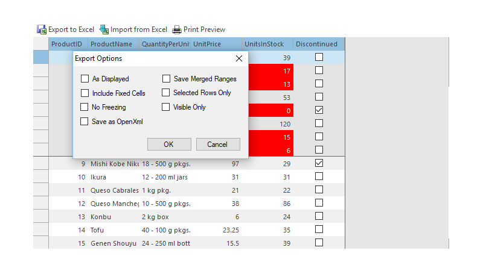Click the QuantityPerUnit column header
483x271 pixels.
(x=165, y=44)
